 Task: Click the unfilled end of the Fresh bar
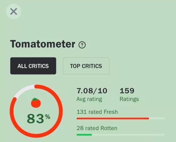pyautogui.click(x=157, y=118)
